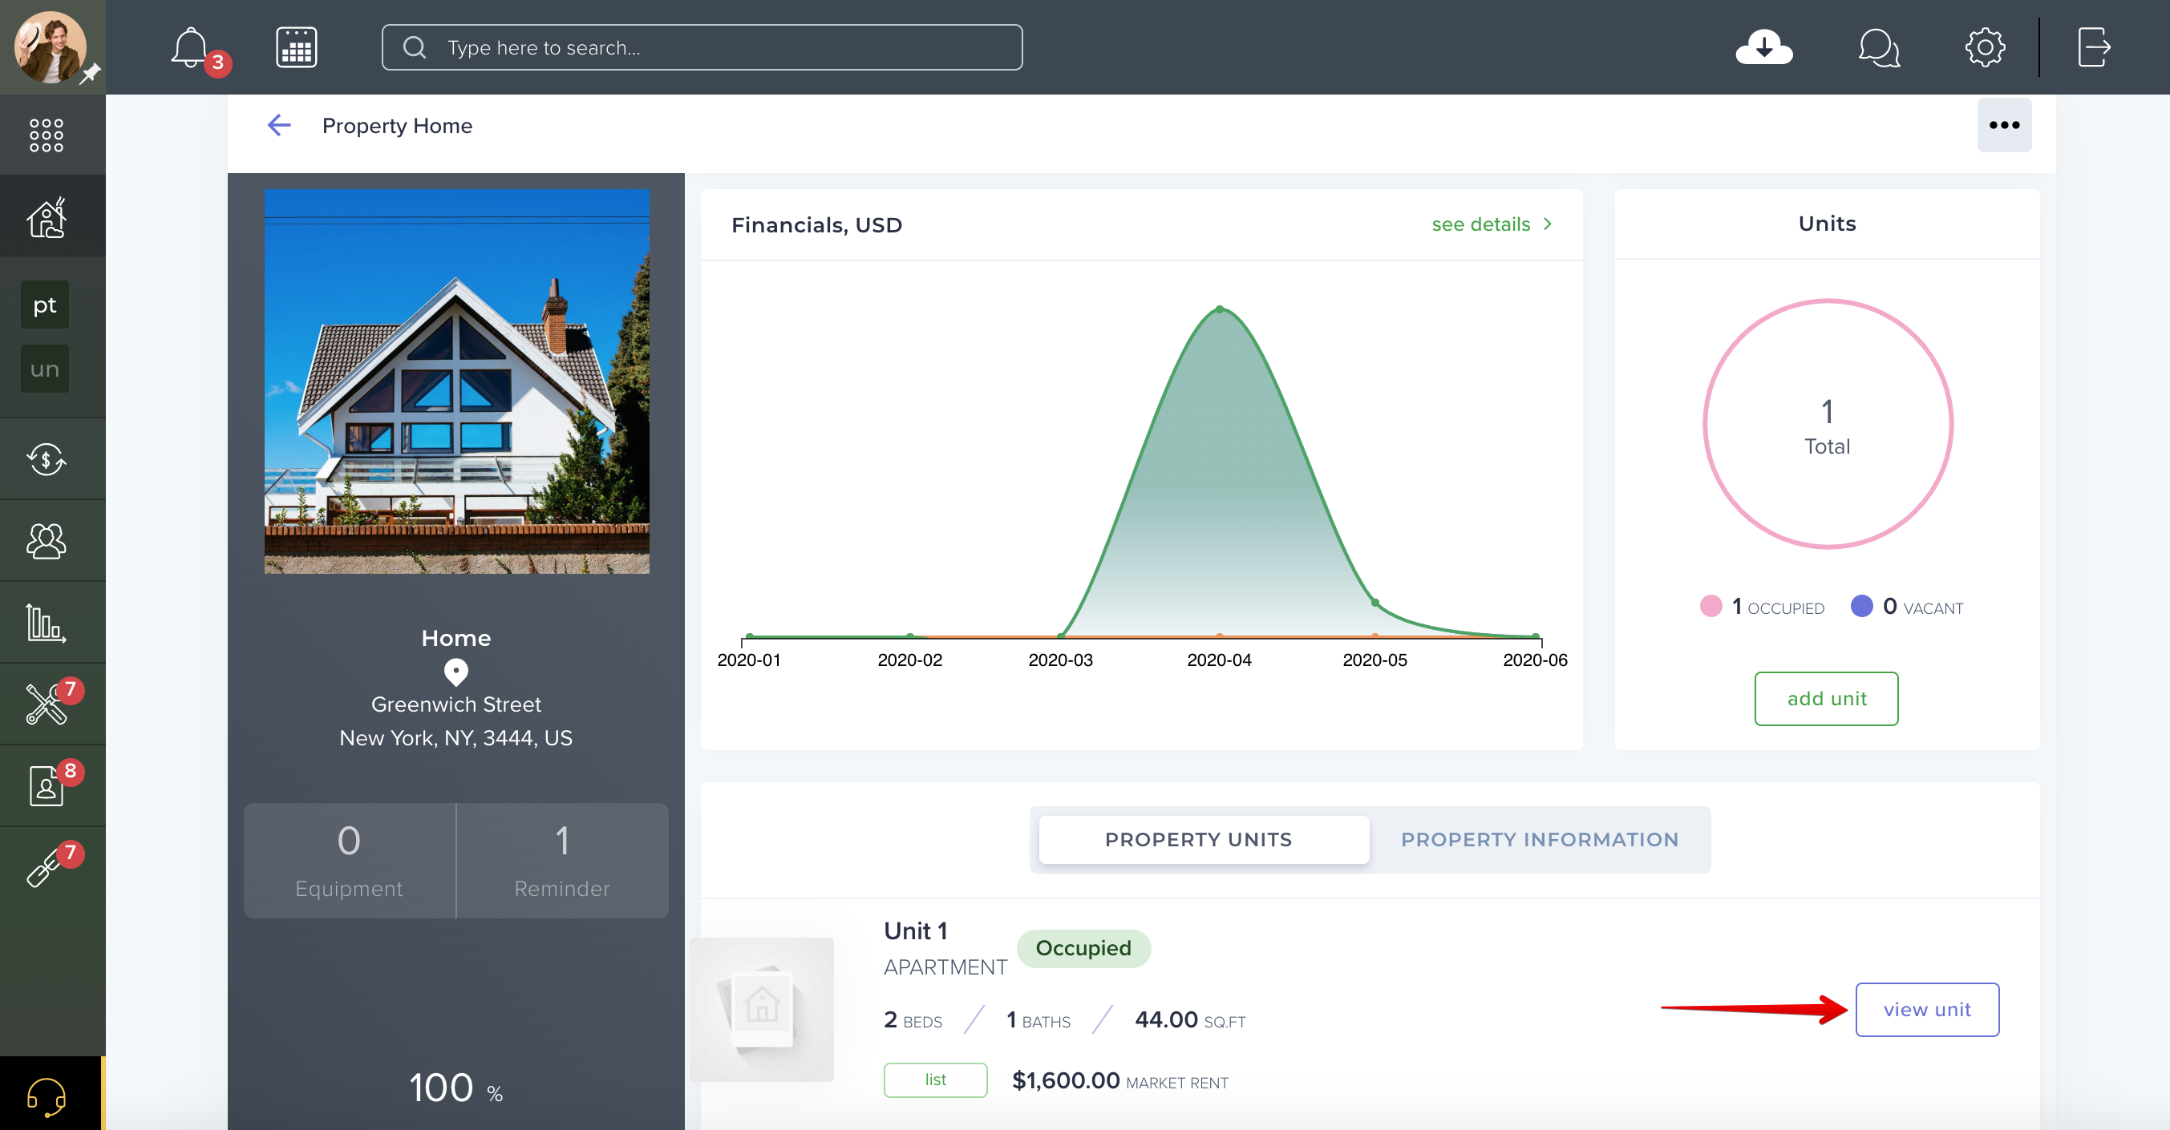
Task: Click the 'view unit' button
Action: point(1926,1010)
